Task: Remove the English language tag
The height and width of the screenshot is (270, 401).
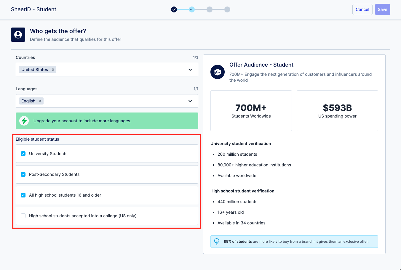Action: (40, 101)
